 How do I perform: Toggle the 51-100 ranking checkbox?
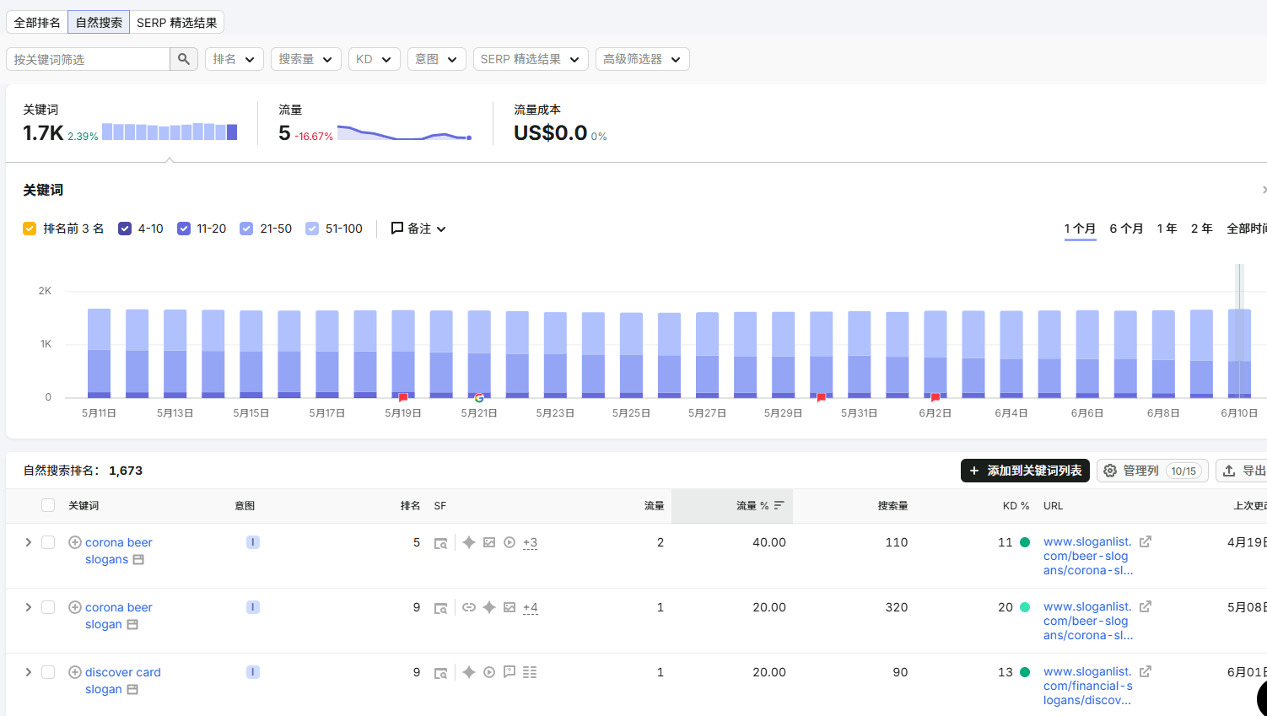point(312,229)
